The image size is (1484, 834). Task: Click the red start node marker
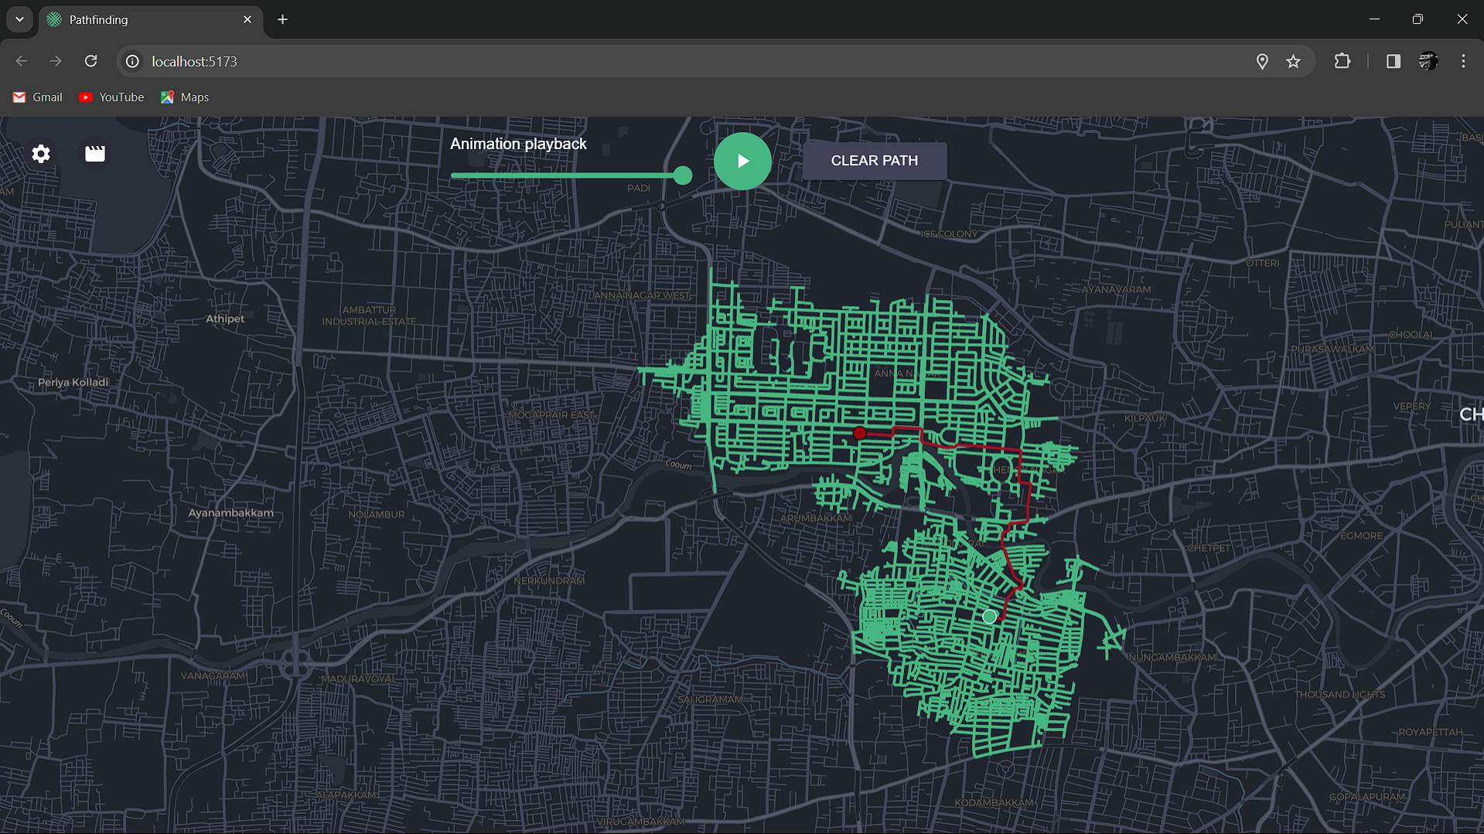859,434
